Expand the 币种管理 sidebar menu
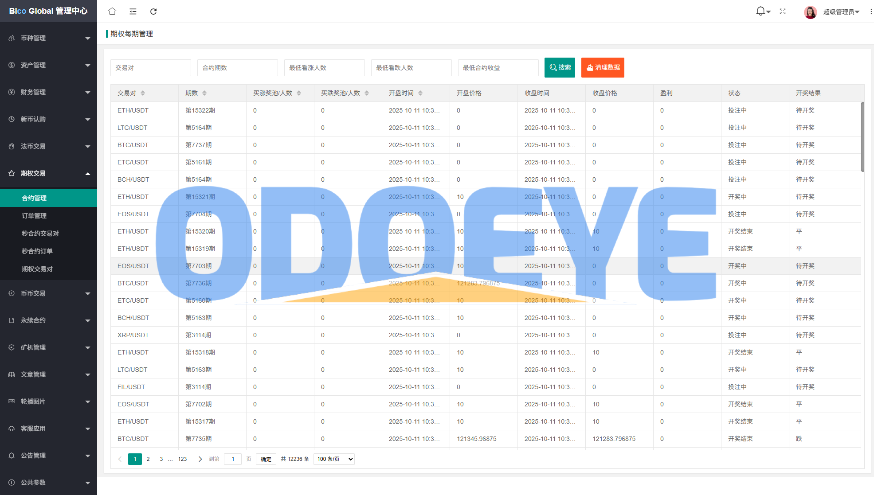The width and height of the screenshot is (874, 495). pos(48,38)
